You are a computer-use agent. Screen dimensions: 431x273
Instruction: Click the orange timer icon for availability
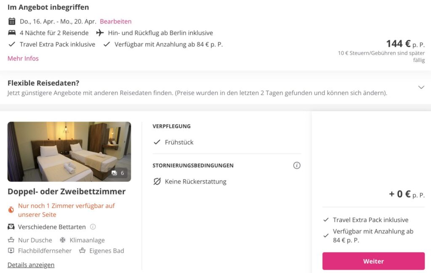(x=11, y=209)
